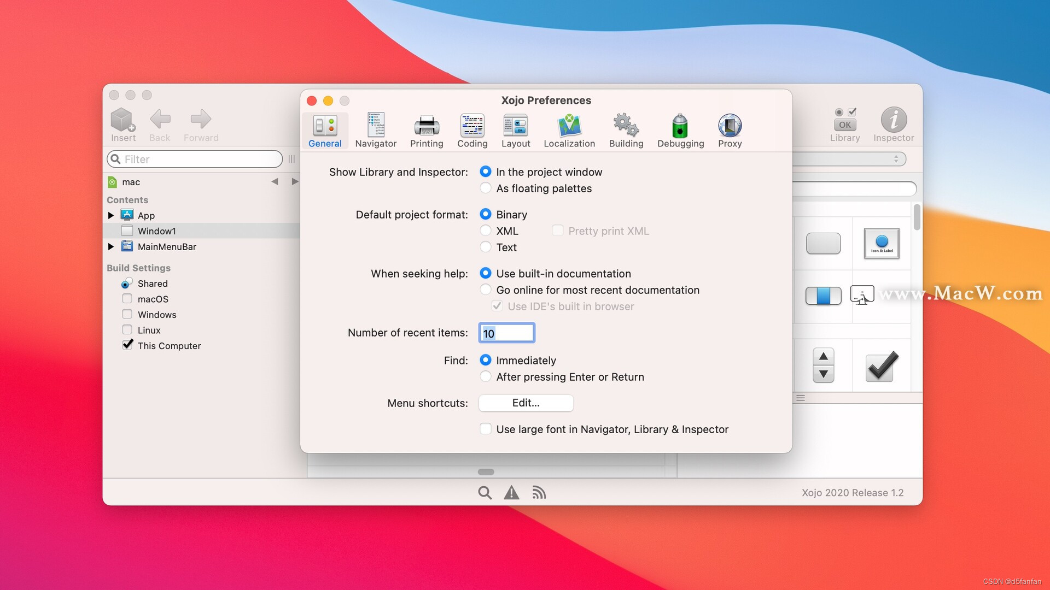Click the Library panel vertical scrollbar

pos(917,217)
